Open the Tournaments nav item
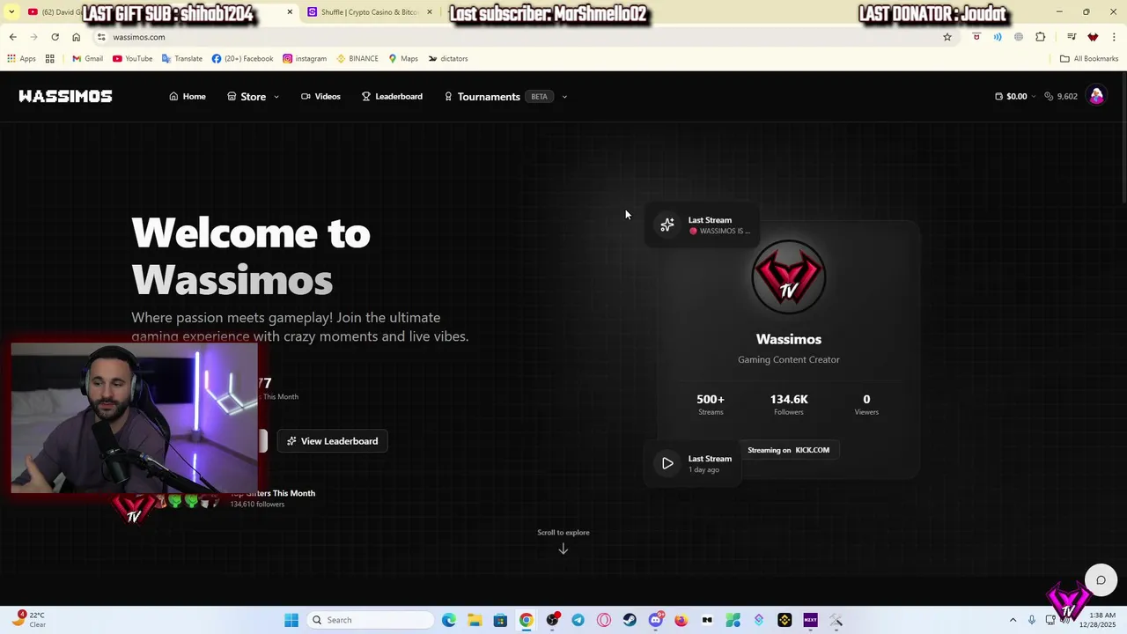This screenshot has width=1127, height=634. pos(482,97)
